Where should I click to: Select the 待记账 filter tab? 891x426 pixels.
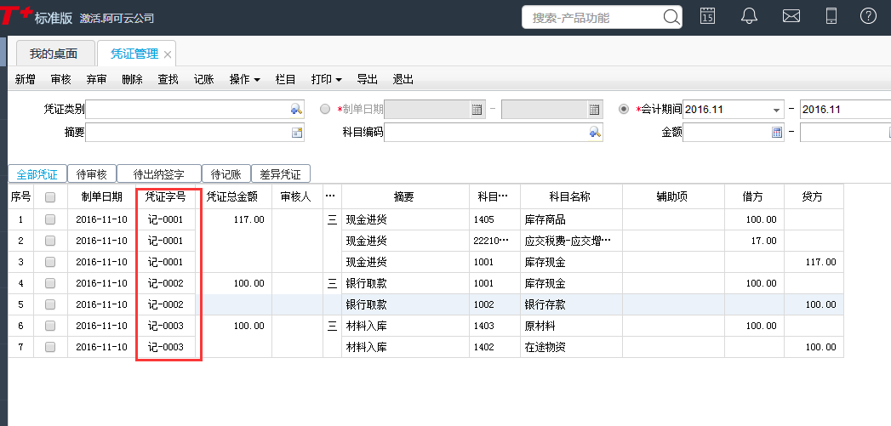point(226,174)
